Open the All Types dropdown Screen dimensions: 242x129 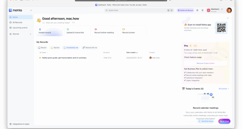point(44,53)
